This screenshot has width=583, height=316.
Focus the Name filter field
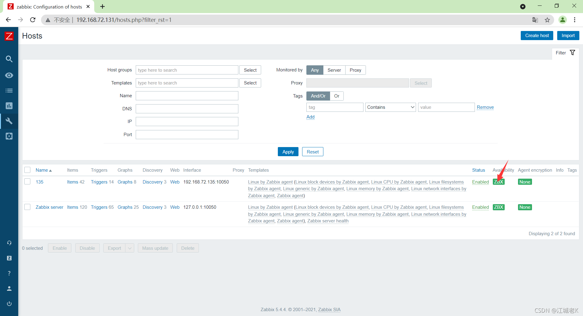click(187, 96)
